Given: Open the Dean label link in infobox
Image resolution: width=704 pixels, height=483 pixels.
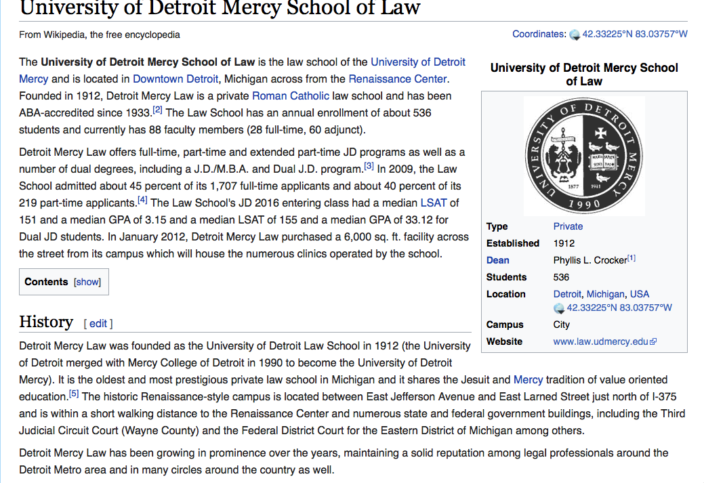Looking at the screenshot, I should 497,260.
